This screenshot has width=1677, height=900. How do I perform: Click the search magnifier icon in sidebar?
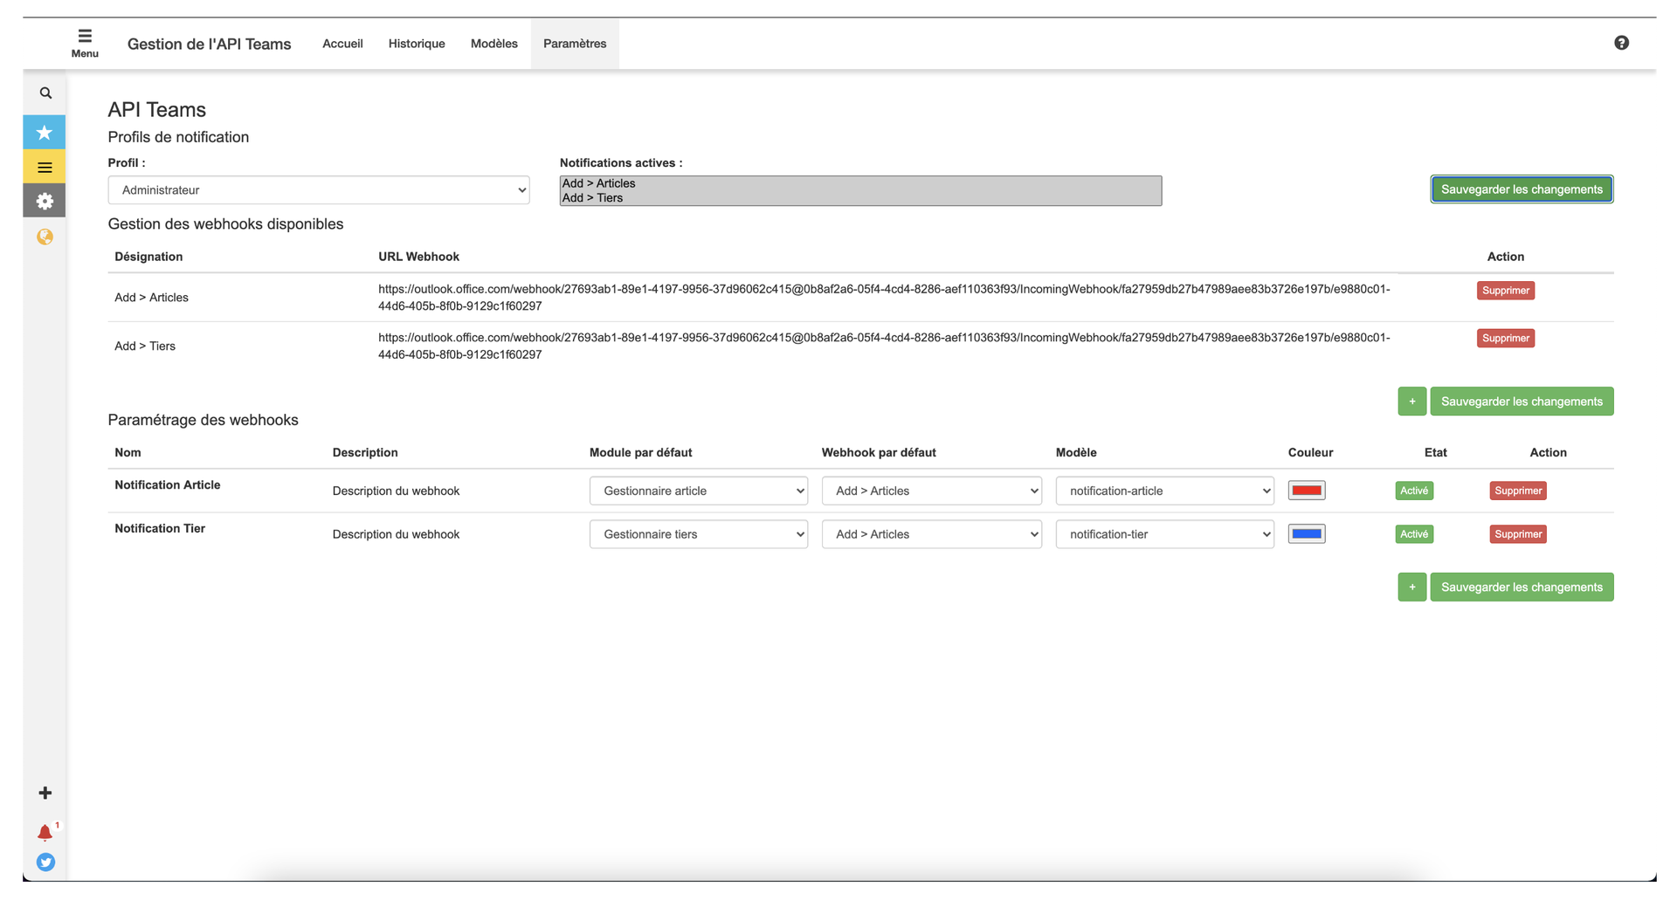45,93
